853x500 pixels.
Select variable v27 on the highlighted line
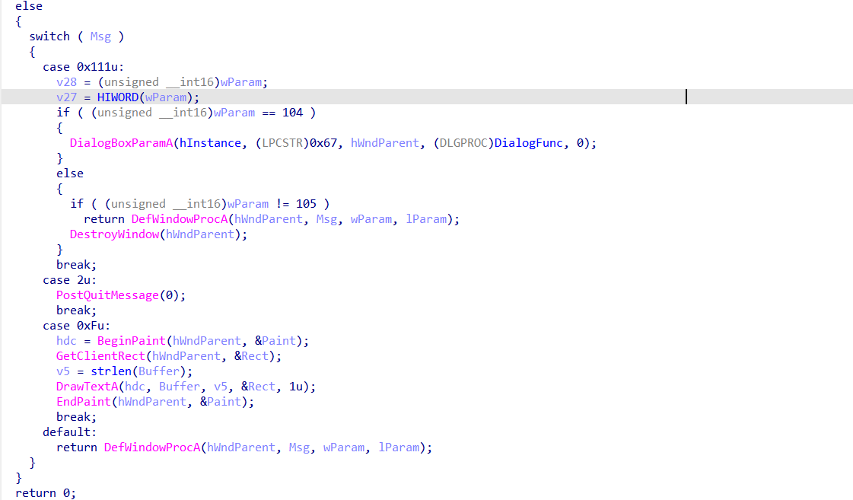66,97
